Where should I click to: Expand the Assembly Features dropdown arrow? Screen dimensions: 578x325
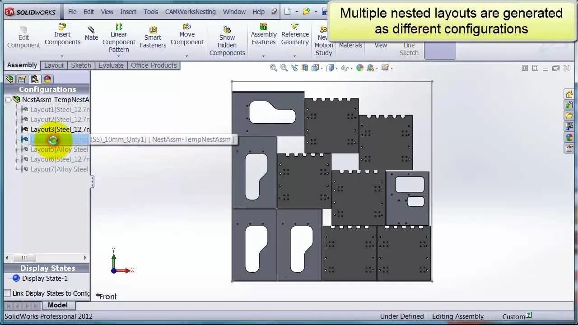pos(263,56)
